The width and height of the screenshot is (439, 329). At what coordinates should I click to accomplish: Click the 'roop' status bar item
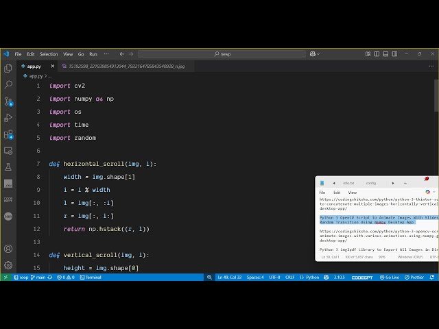[x=21, y=277]
